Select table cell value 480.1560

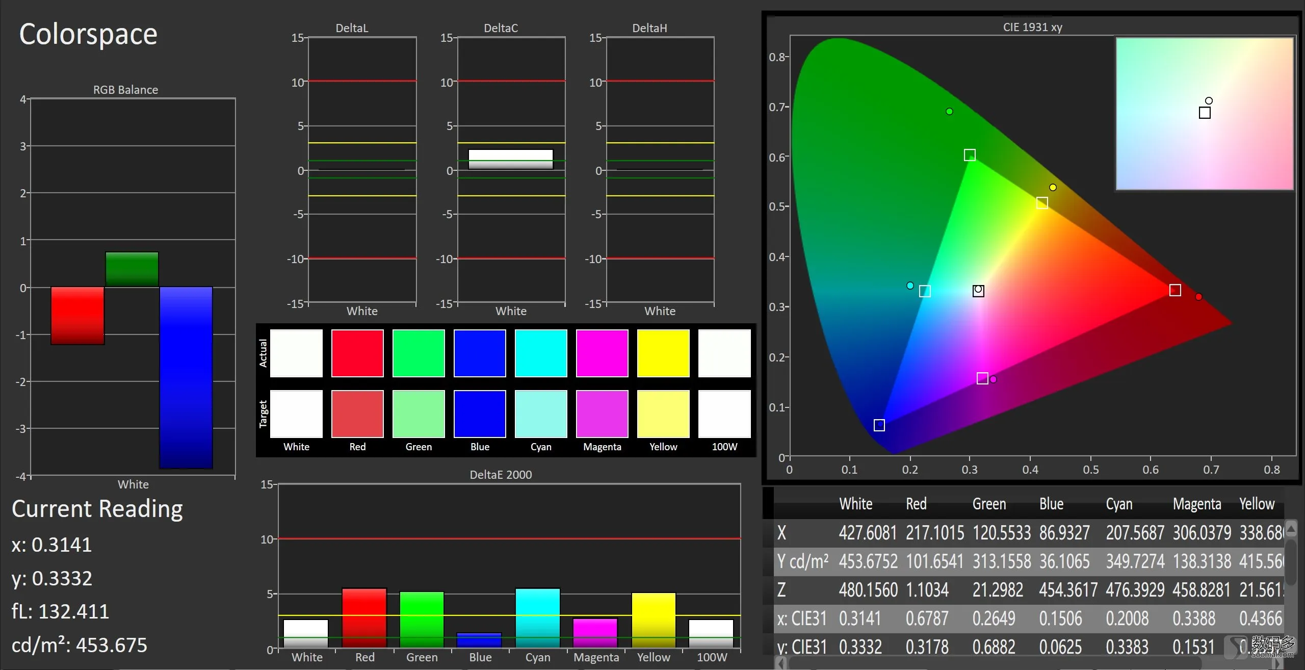point(869,590)
